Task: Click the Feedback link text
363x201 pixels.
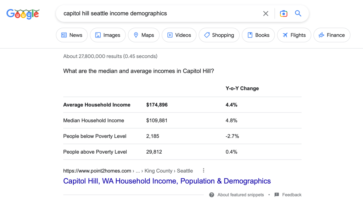Action: pyautogui.click(x=292, y=195)
